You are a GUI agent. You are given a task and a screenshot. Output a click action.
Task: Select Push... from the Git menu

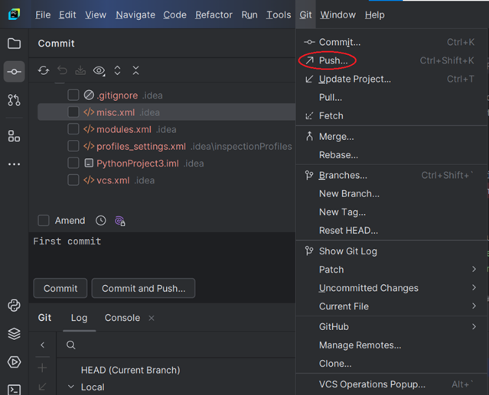coord(333,60)
